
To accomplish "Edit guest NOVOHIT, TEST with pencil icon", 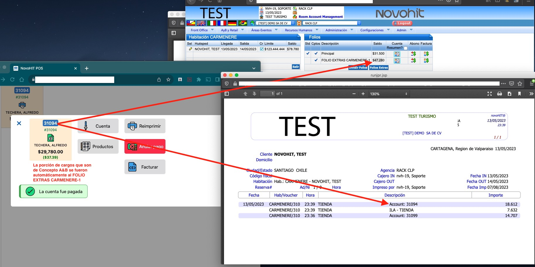I will coord(190,49).
